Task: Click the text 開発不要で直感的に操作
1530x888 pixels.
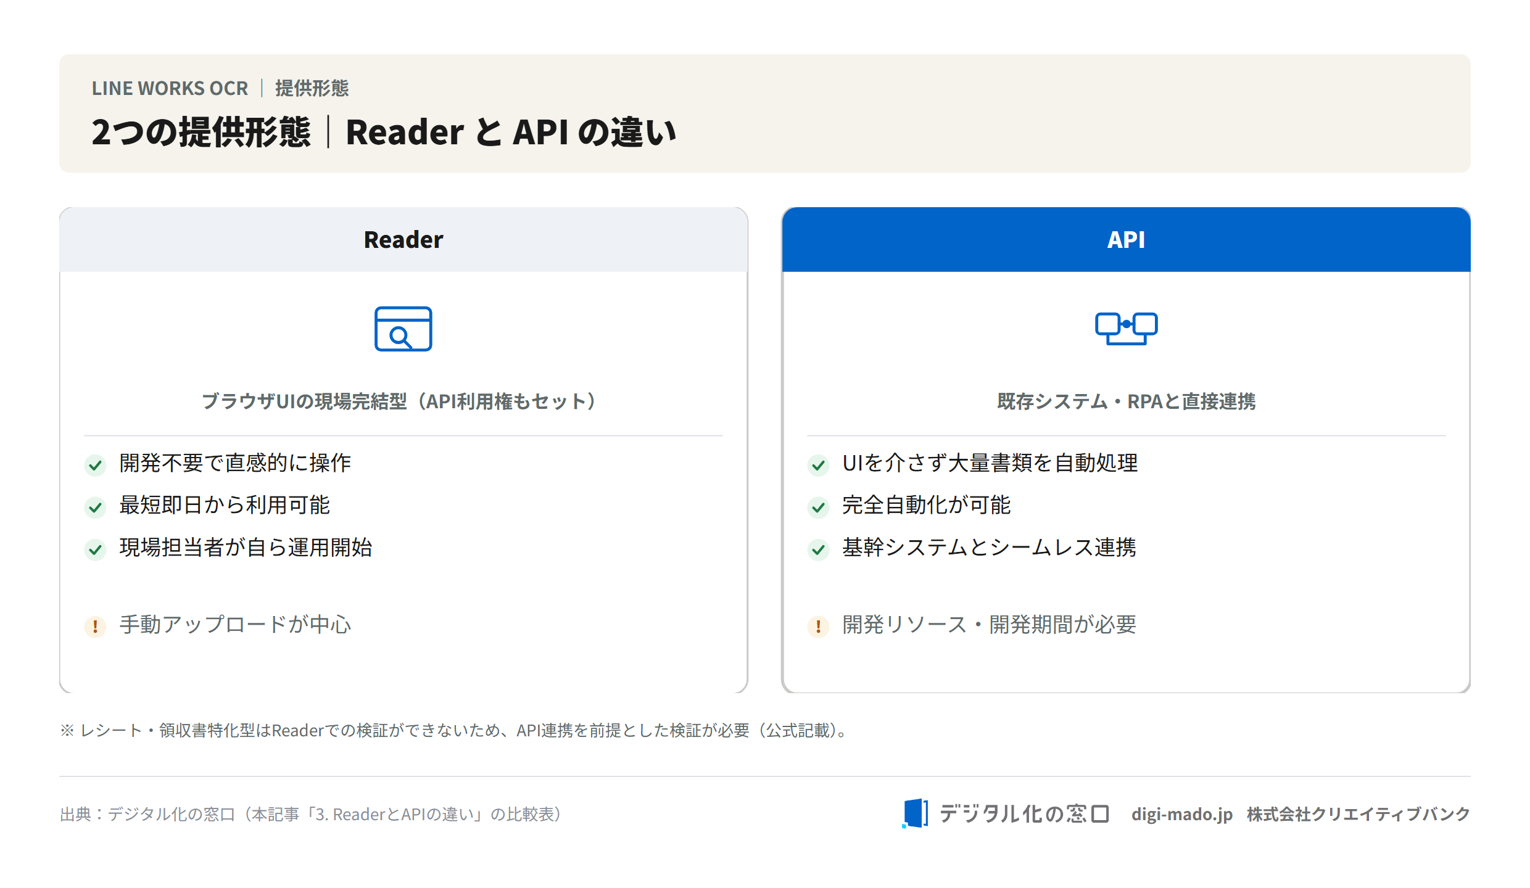Action: [235, 462]
